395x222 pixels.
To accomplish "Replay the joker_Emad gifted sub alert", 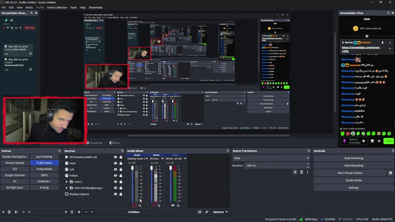I will (x=30, y=54).
